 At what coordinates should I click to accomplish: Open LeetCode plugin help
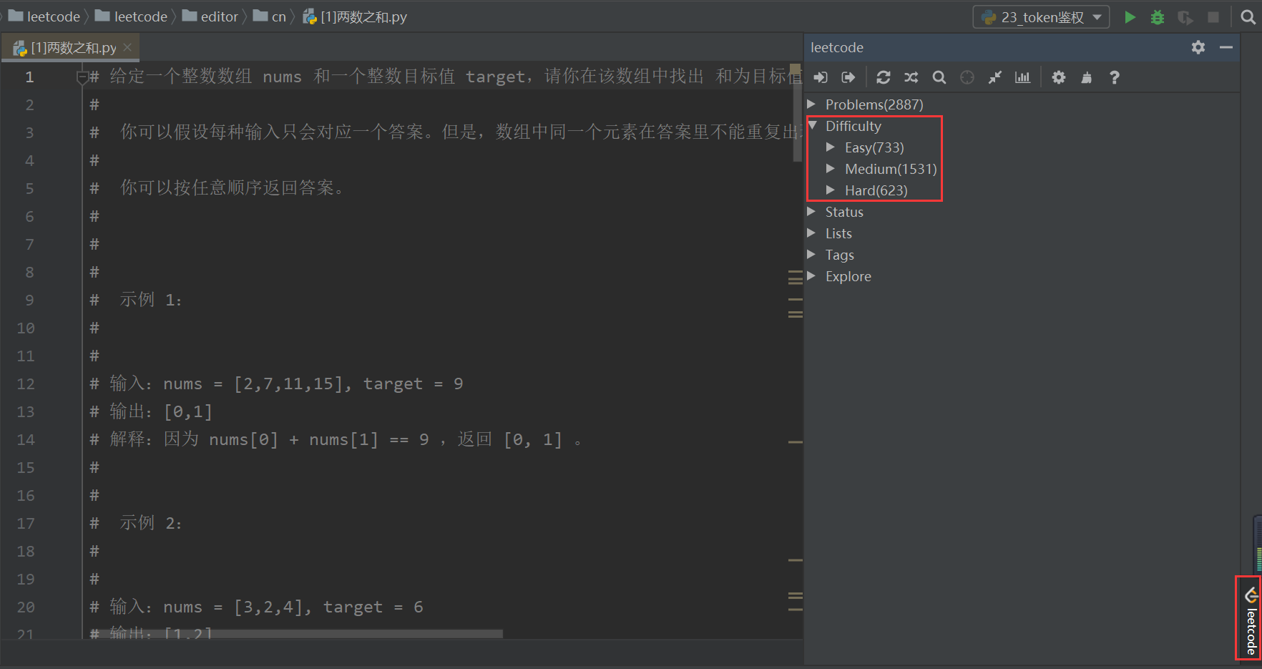1114,77
